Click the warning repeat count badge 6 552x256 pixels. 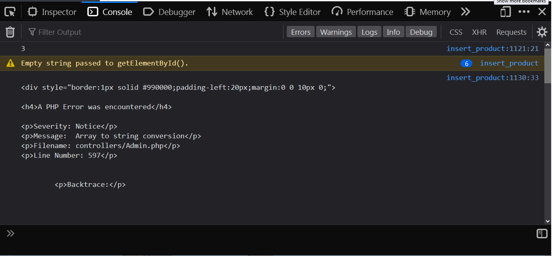tap(466, 63)
